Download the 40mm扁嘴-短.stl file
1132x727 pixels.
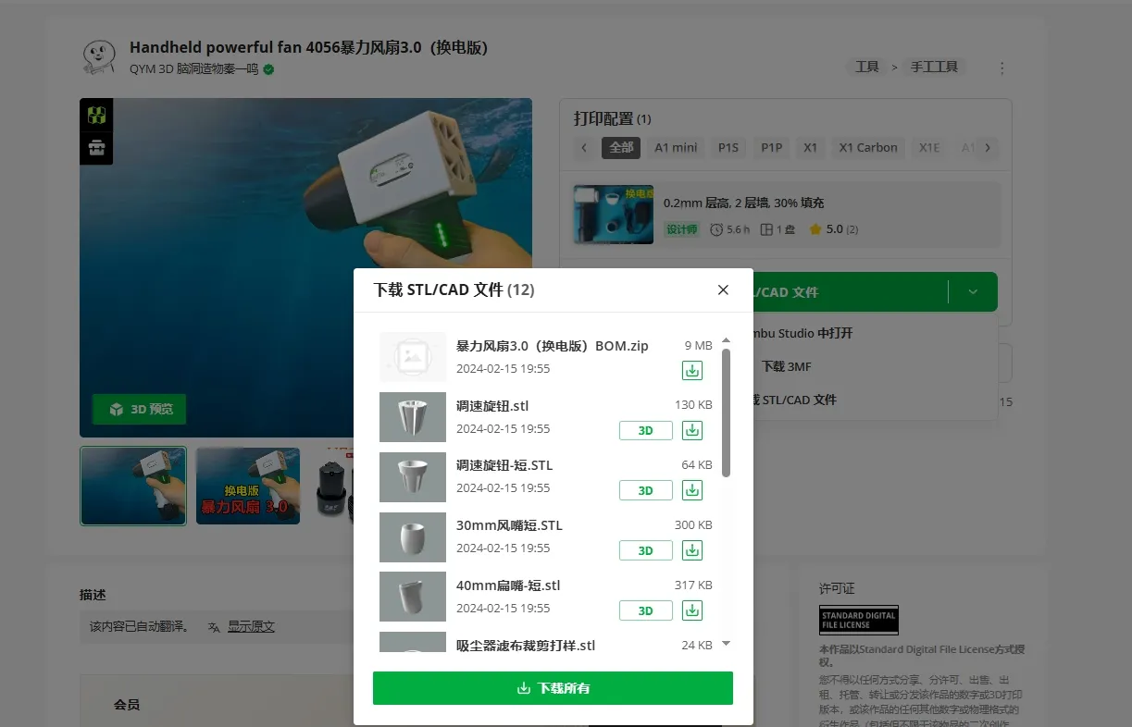(692, 610)
